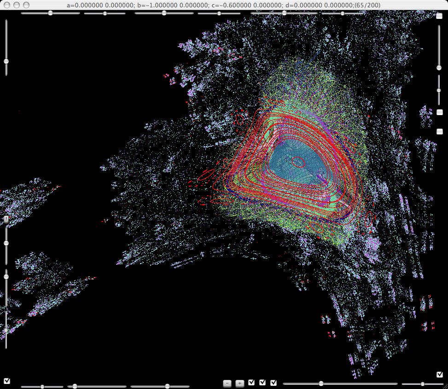Image resolution: width=448 pixels, height=389 pixels.
Task: Click the knob of the lowest left vertical slider
Action: pos(6,330)
